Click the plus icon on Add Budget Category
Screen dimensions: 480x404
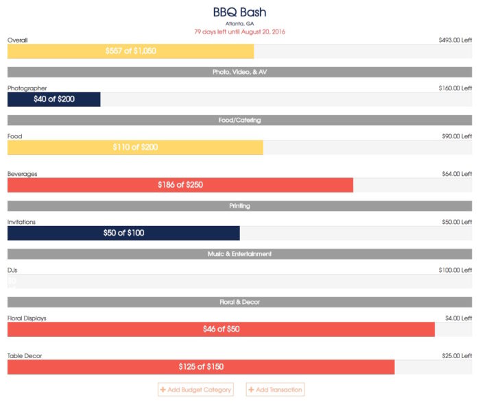[163, 390]
